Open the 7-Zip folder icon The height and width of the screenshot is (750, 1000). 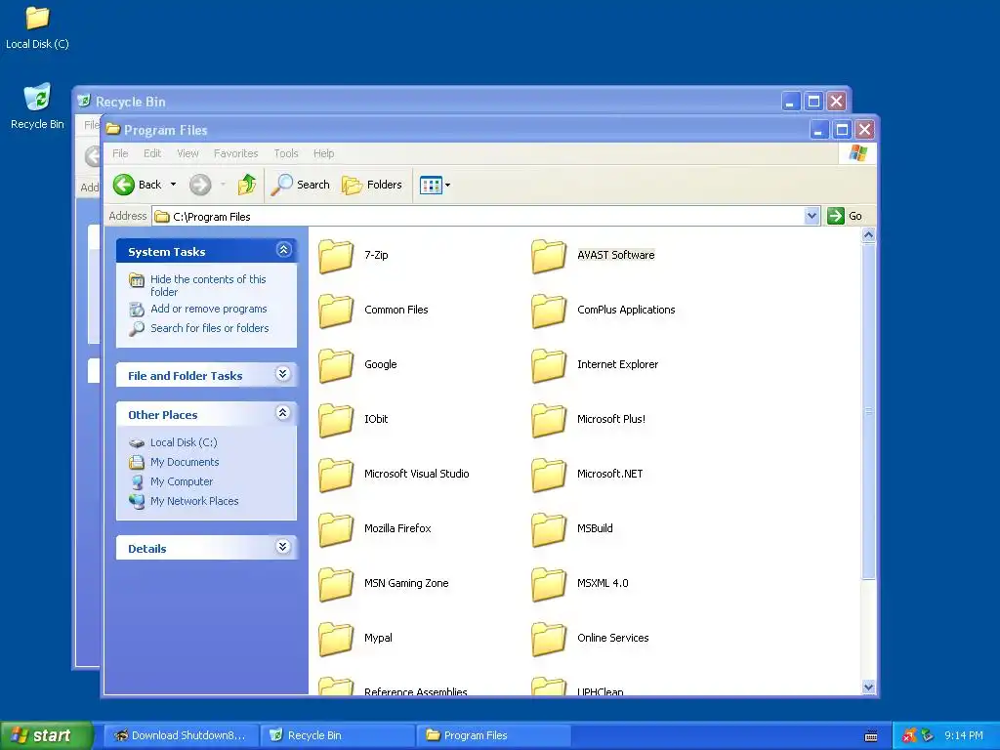[x=336, y=256]
